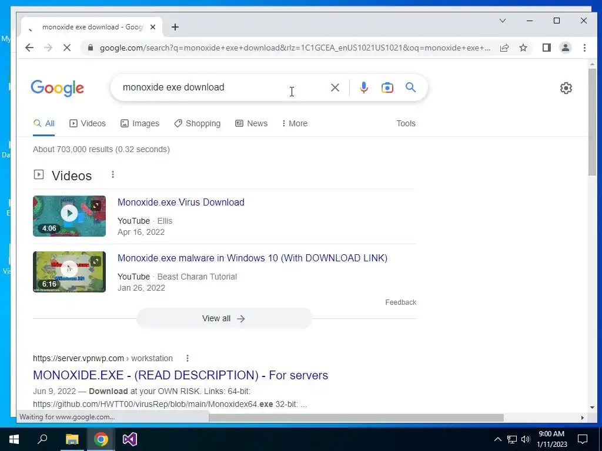Viewport: 602px width, 451px height.
Task: Click the Chrome address bar URL
Action: (x=295, y=48)
